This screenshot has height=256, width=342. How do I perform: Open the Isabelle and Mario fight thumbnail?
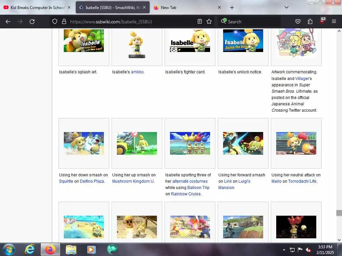tap(190, 227)
